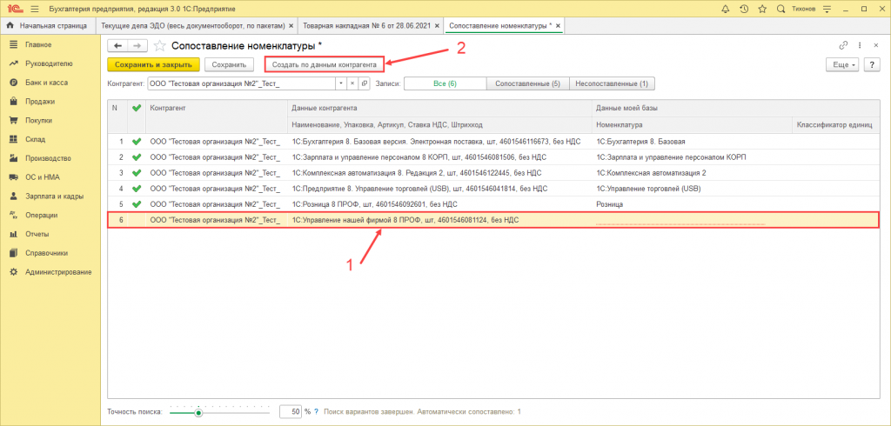
Task: Click Номенклатура cell '1С:Комплексная автоматизация 2'
Action: (x=692, y=173)
